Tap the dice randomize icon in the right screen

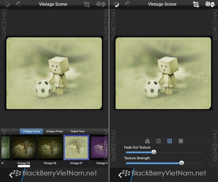[211, 5]
